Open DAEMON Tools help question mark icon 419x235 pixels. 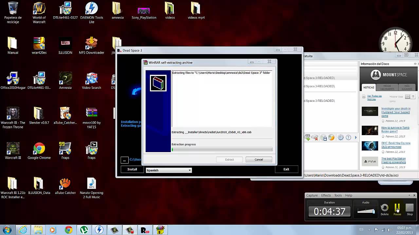tap(349, 137)
